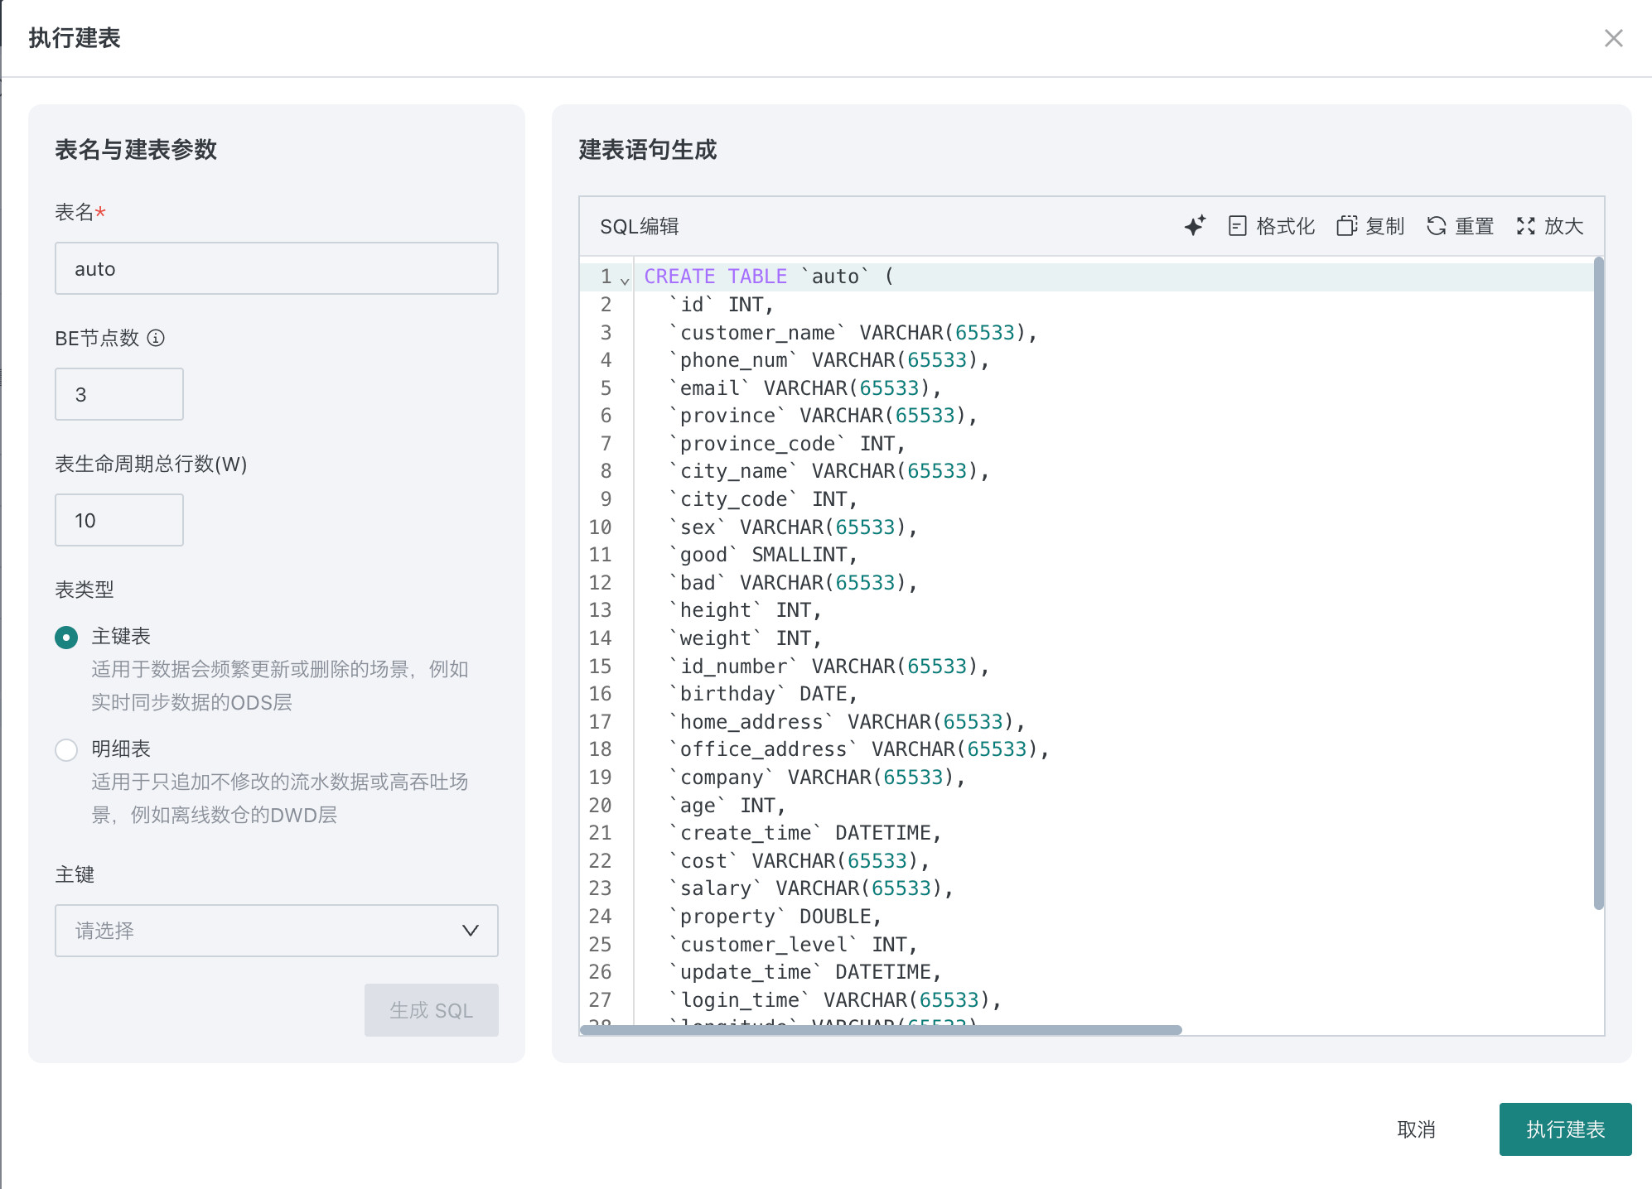Click the 表名 input field containing auto

[276, 268]
